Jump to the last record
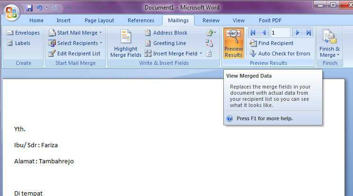The width and height of the screenshot is (353, 196). [309, 33]
